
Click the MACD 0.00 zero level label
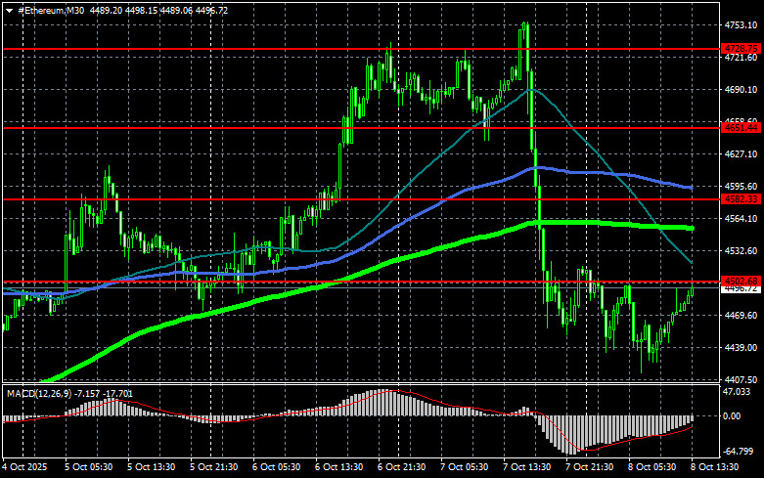pyautogui.click(x=734, y=416)
